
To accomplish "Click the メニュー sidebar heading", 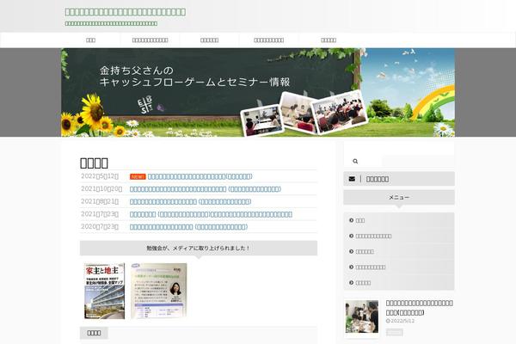I will click(x=399, y=198).
